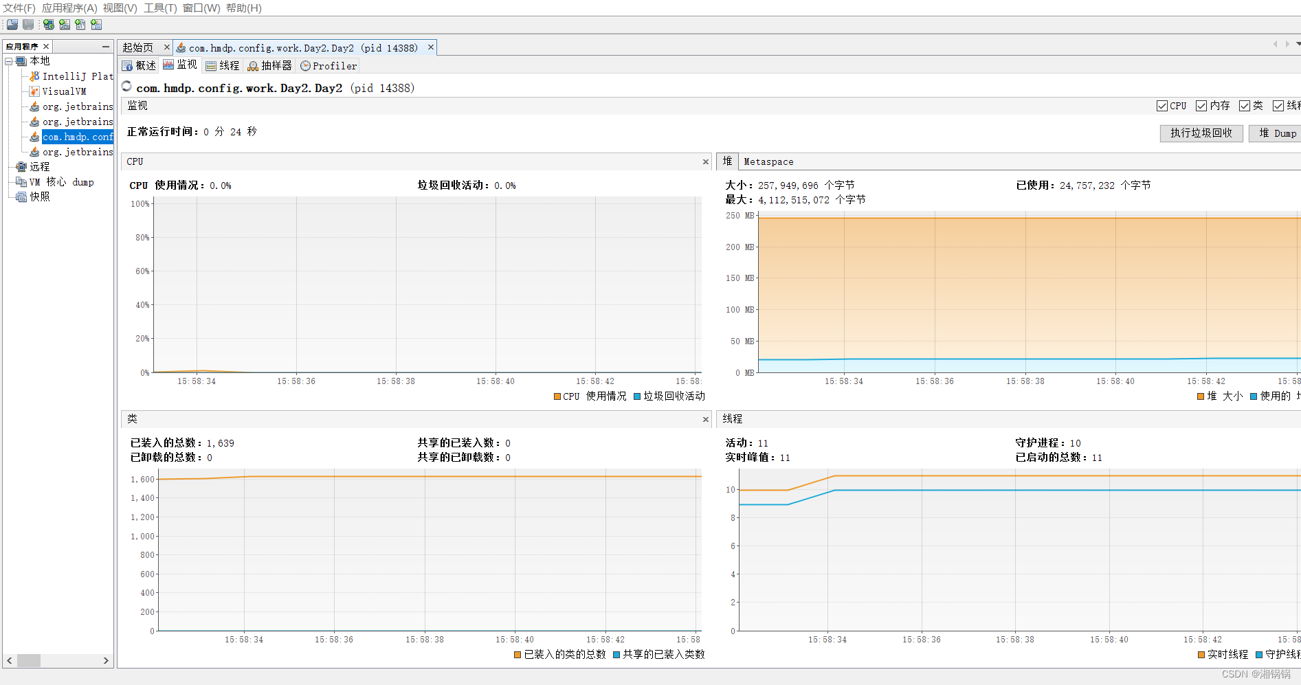The width and height of the screenshot is (1301, 685).
Task: Click the Load Snapshot toolbar icon
Action: coord(12,25)
